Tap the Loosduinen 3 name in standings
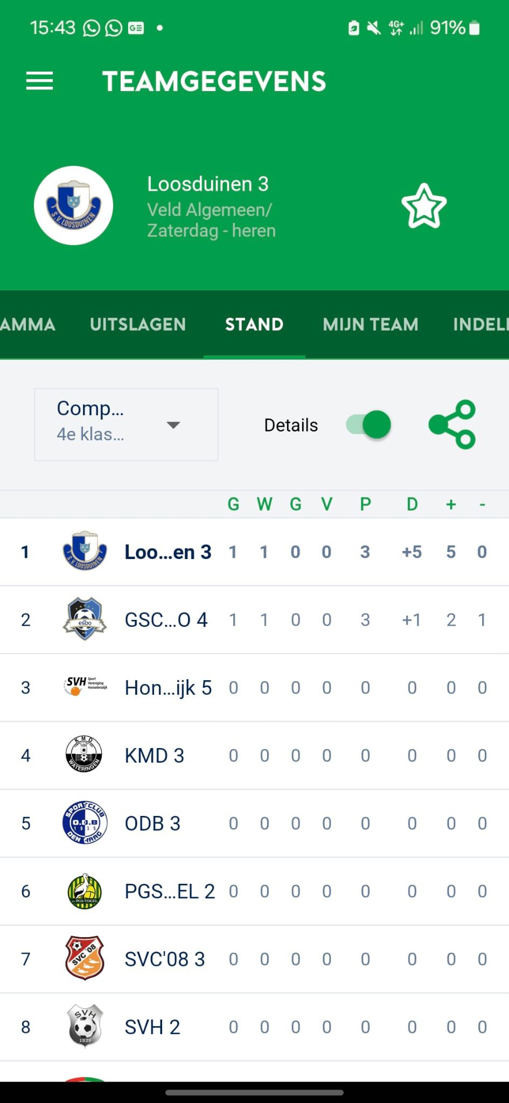The height and width of the screenshot is (1103, 509). pos(168,552)
